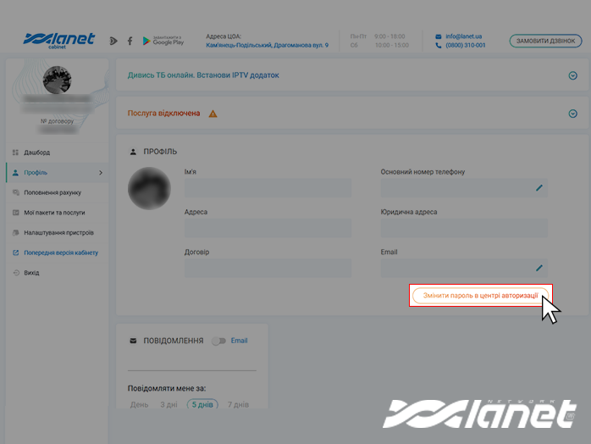This screenshot has height=444, width=591.
Task: Expand the IPTV додаток banner chevron
Action: point(573,75)
